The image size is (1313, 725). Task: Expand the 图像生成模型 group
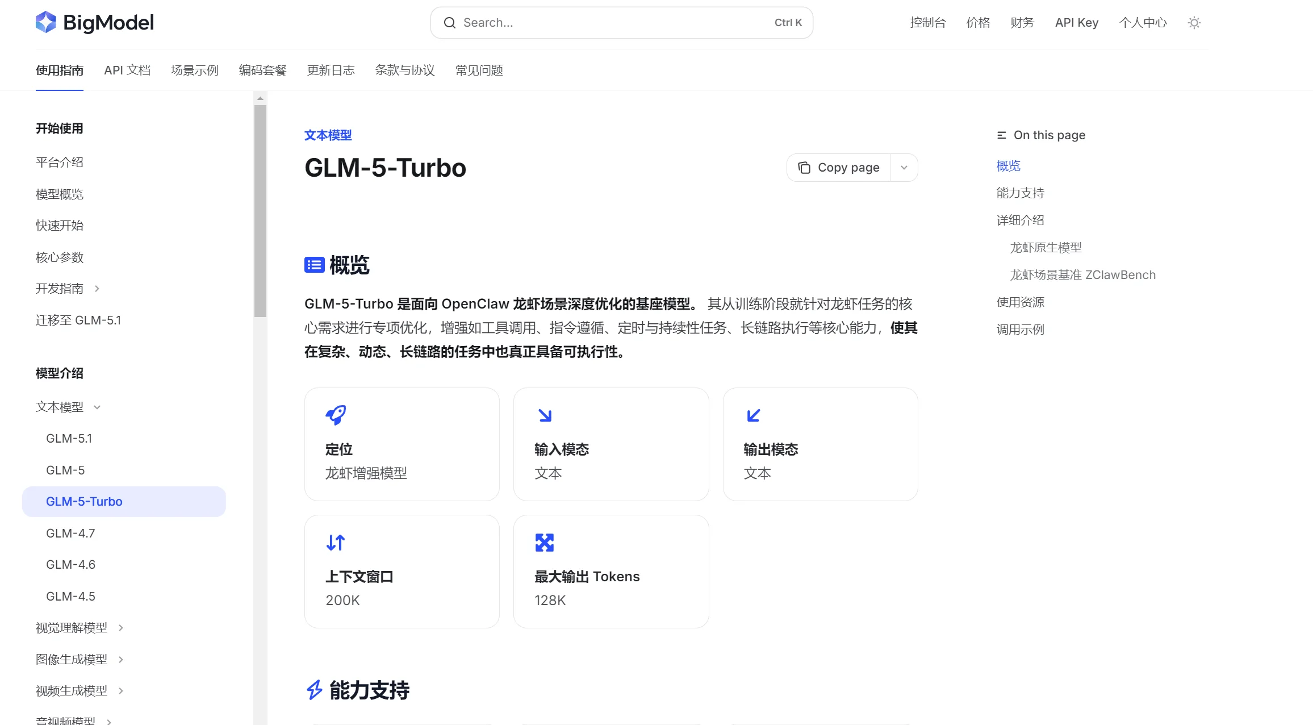tap(121, 660)
